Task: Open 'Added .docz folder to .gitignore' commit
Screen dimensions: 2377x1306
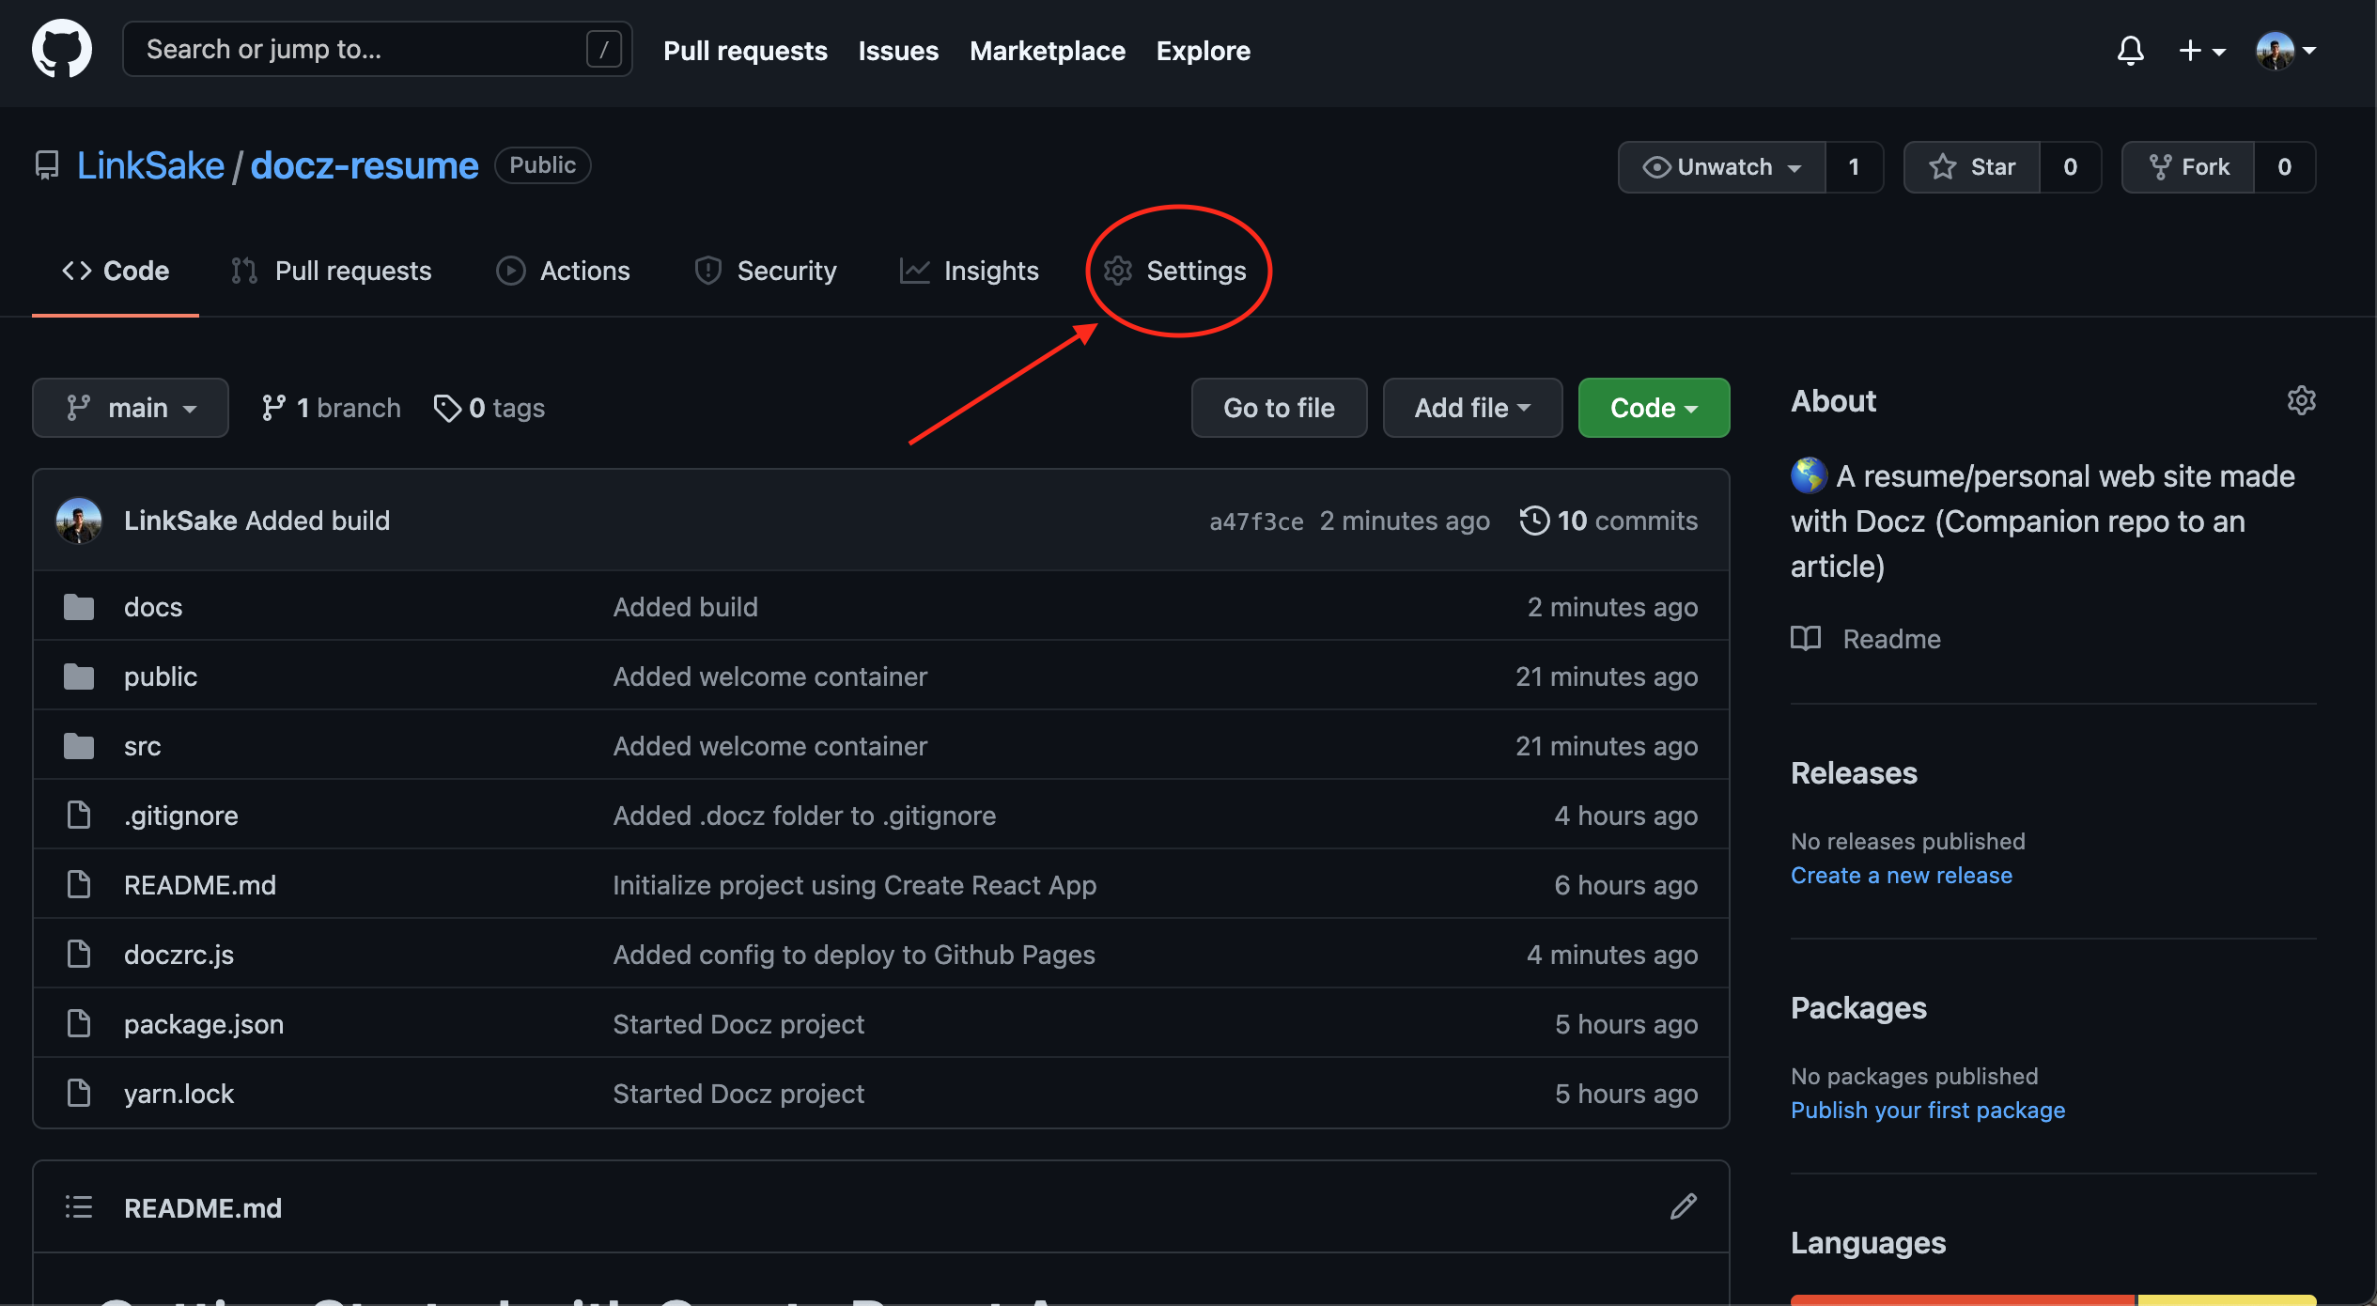Action: [x=804, y=816]
